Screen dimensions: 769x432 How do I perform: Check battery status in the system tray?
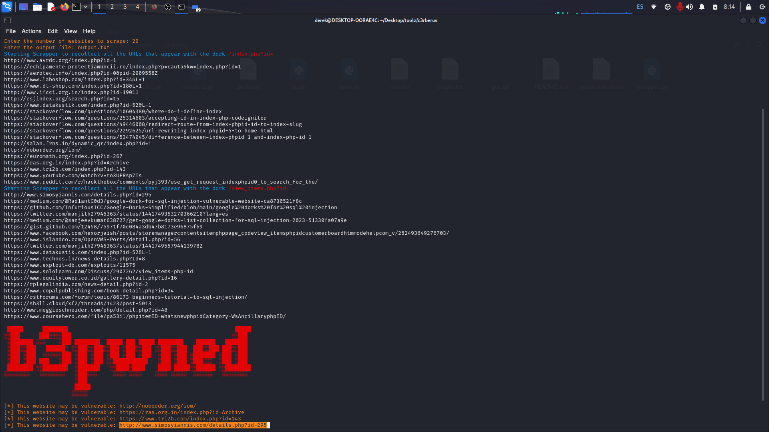715,6
